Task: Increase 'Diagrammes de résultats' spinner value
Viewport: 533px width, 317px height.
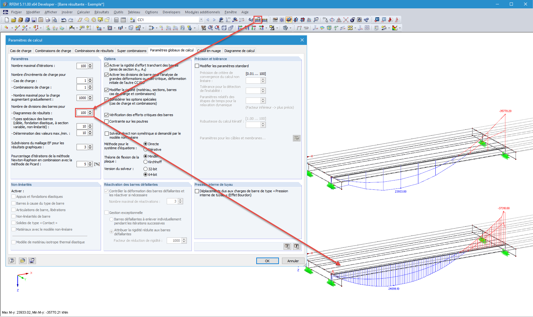Action: [90, 111]
